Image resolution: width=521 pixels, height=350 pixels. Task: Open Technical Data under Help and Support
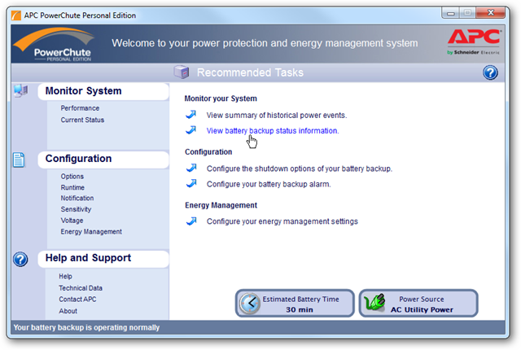pos(81,288)
